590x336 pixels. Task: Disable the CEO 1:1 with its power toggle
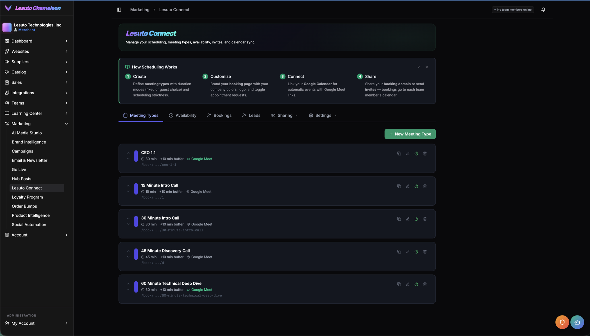pos(416,153)
